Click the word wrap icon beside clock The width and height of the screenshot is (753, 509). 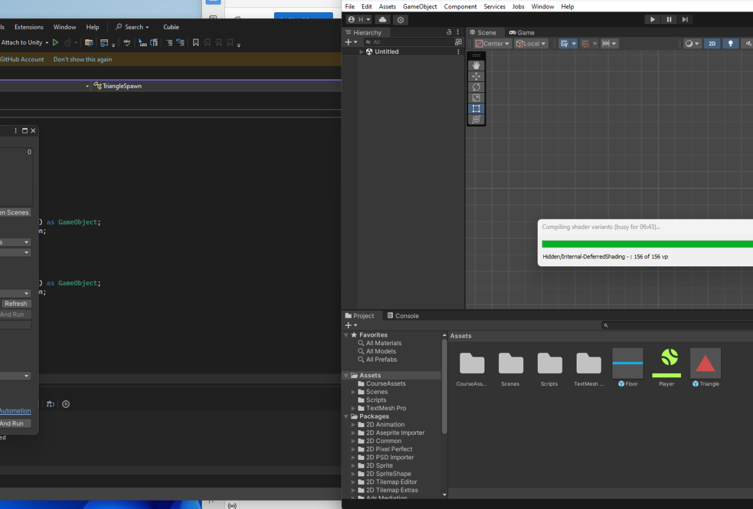pos(50,404)
